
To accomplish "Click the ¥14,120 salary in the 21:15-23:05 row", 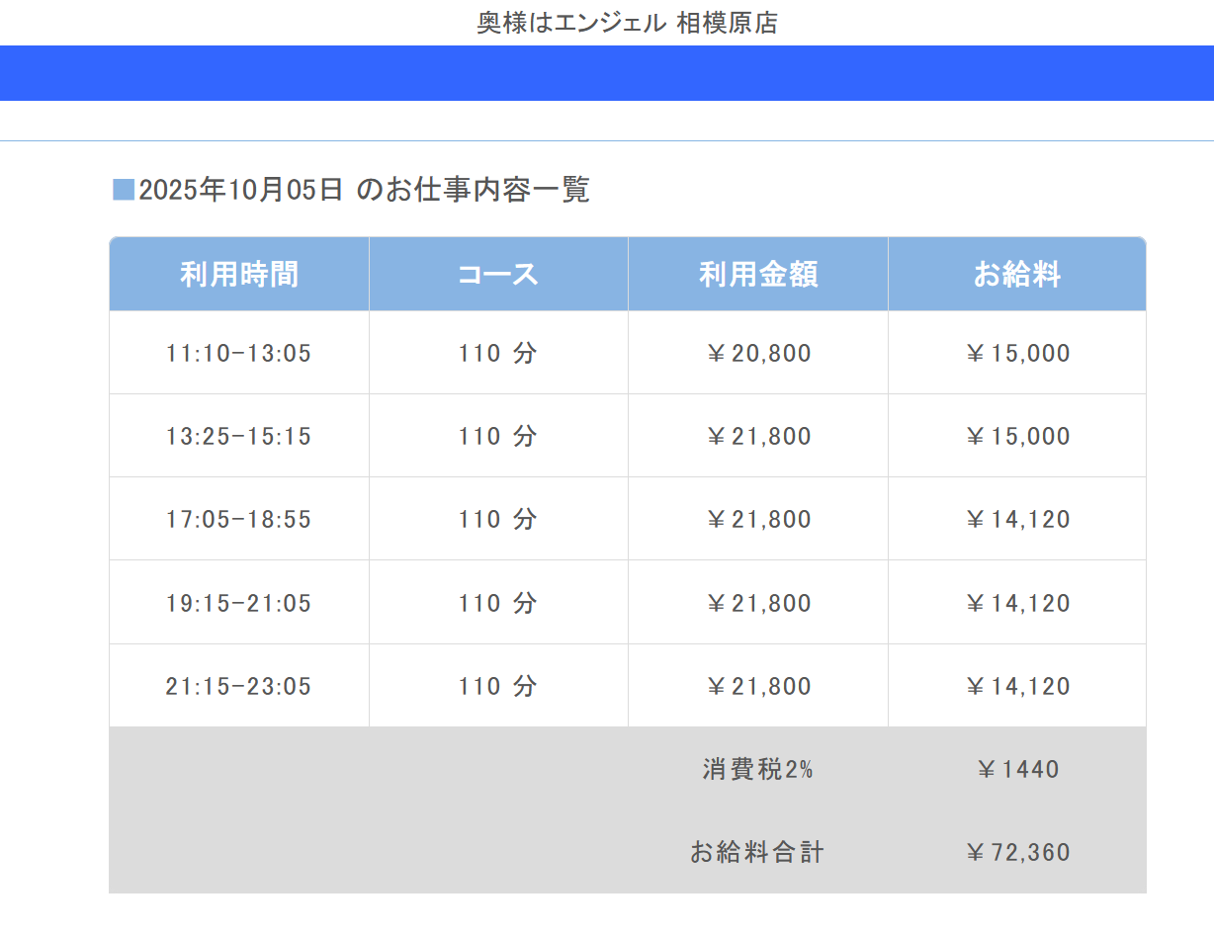I will 1017,686.
